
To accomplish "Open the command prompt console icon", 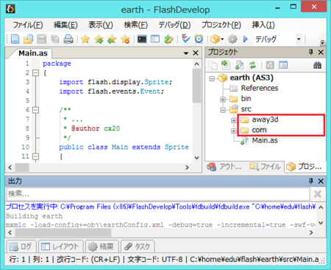I will [142, 39].
